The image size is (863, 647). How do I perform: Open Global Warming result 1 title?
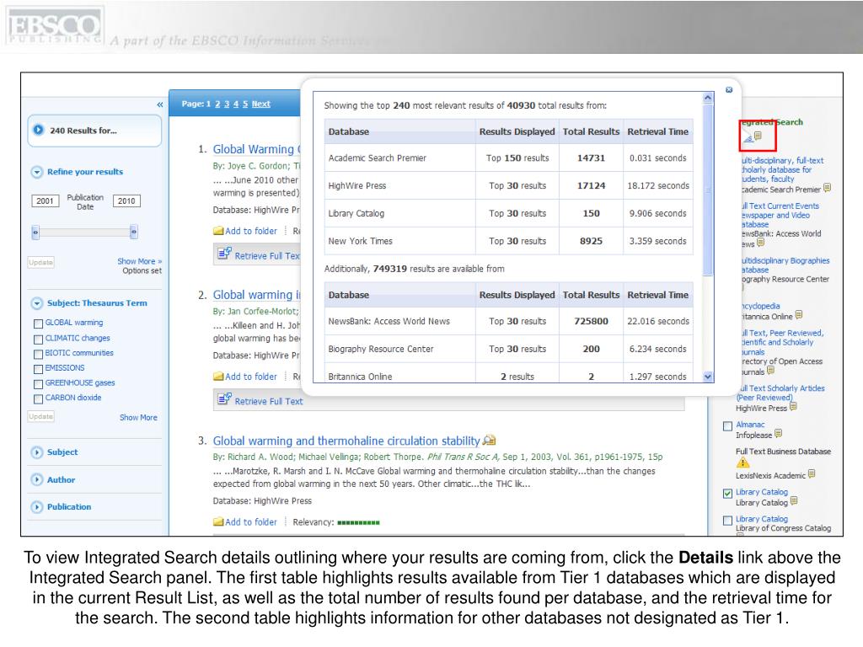[x=256, y=149]
